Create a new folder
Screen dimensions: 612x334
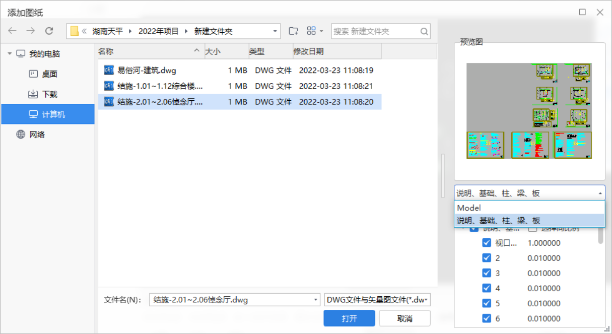pyautogui.click(x=293, y=31)
